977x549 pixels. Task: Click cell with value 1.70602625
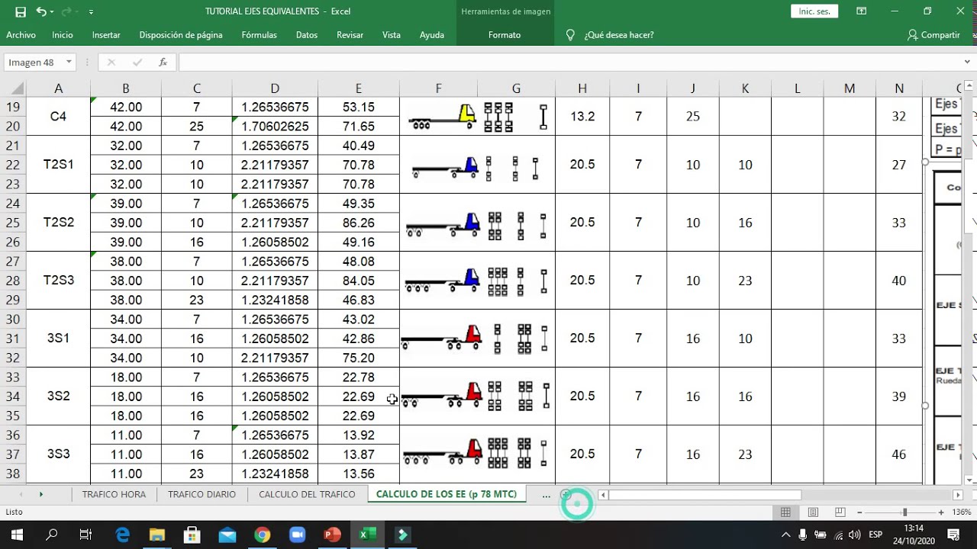pyautogui.click(x=275, y=127)
